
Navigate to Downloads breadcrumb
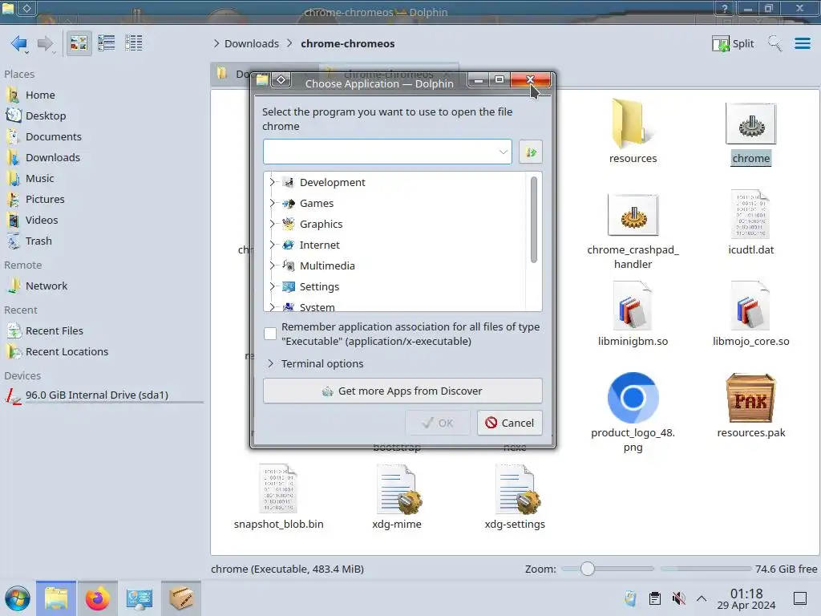[251, 43]
